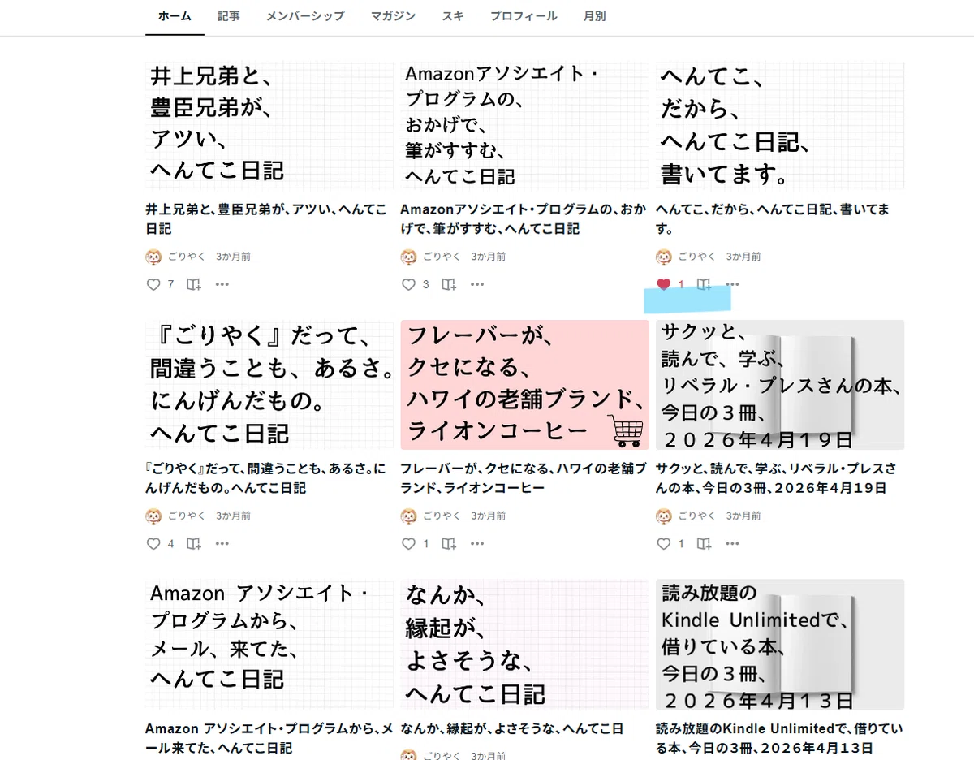Unlike the red heart on へんてこ、だから post
The height and width of the screenshot is (760, 974).
(x=663, y=284)
